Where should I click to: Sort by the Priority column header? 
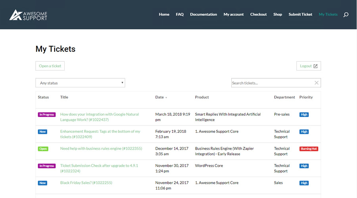[306, 97]
